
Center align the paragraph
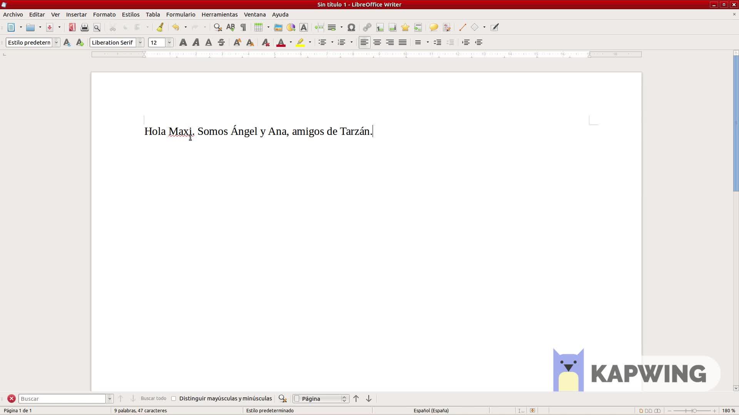[x=377, y=42]
